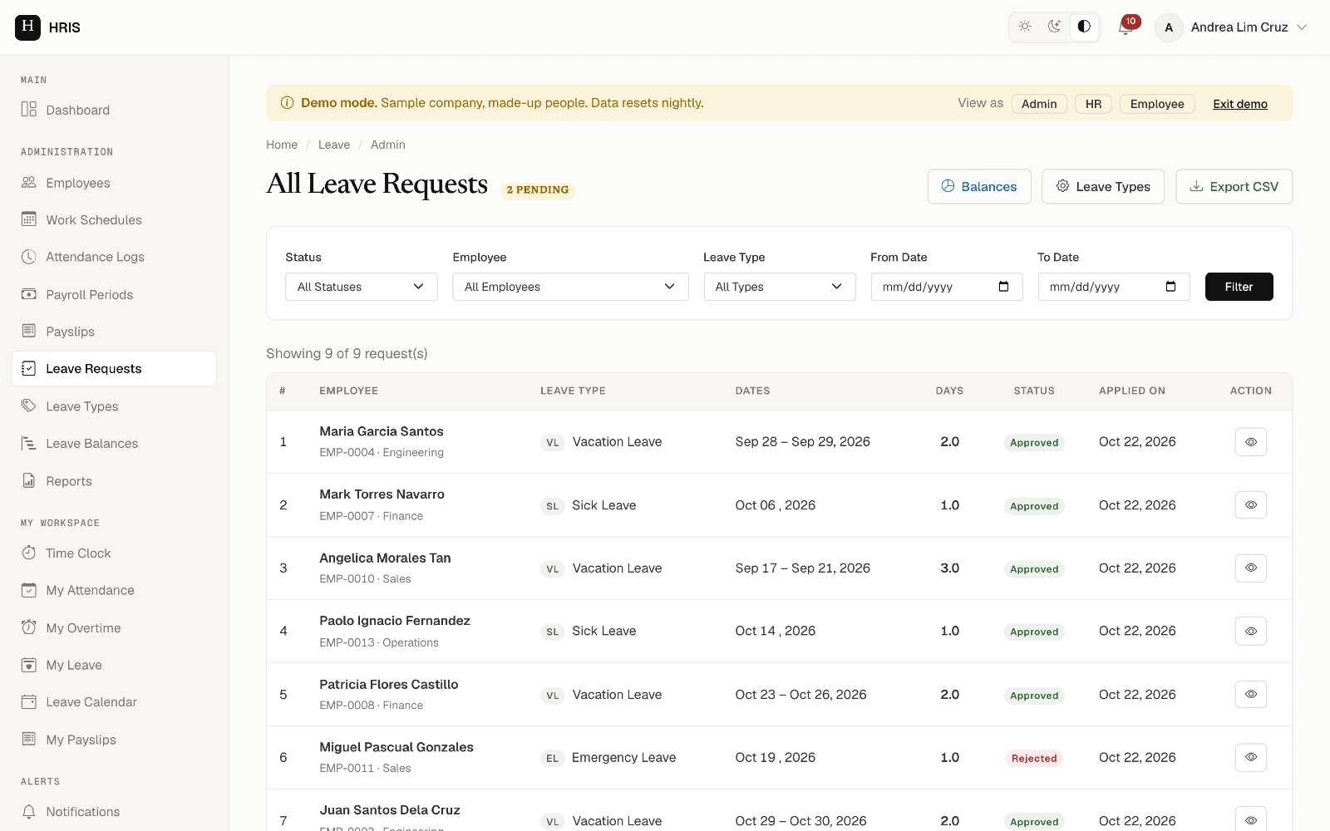Click the Leave Calendar icon
The height and width of the screenshot is (831, 1330).
[x=29, y=701]
